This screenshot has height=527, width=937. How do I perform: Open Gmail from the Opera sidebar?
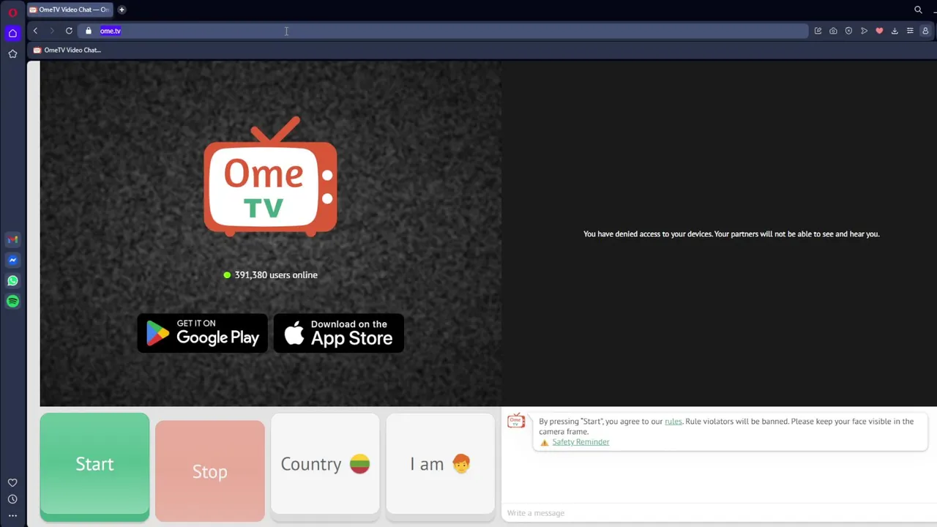[x=12, y=239]
